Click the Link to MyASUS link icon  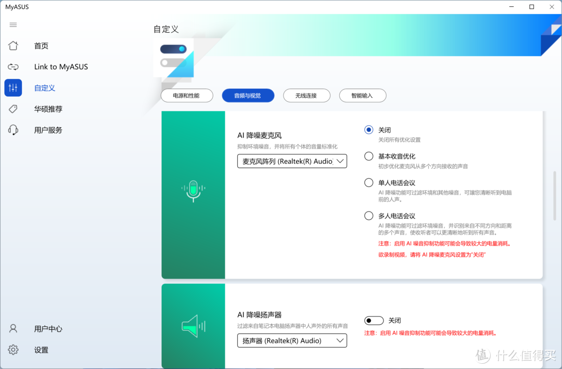tap(13, 67)
